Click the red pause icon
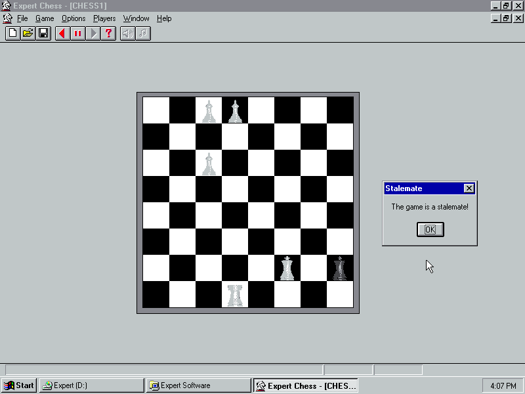Viewport: 525px width, 394px height. pyautogui.click(x=77, y=33)
